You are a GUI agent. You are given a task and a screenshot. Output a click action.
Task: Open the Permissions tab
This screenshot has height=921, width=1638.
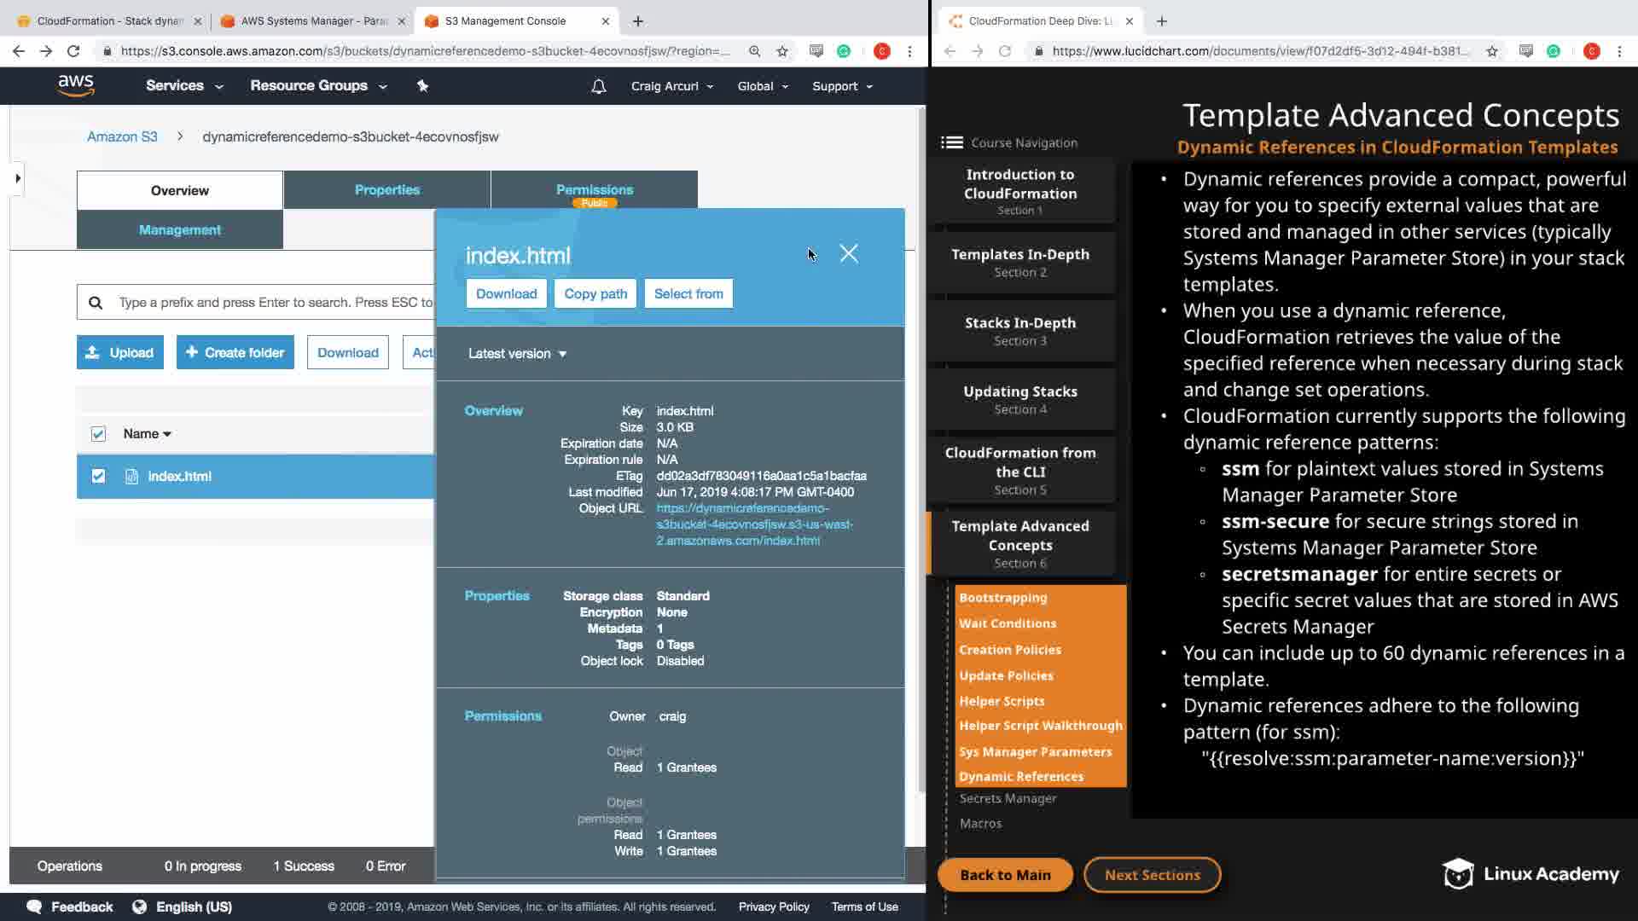click(594, 189)
